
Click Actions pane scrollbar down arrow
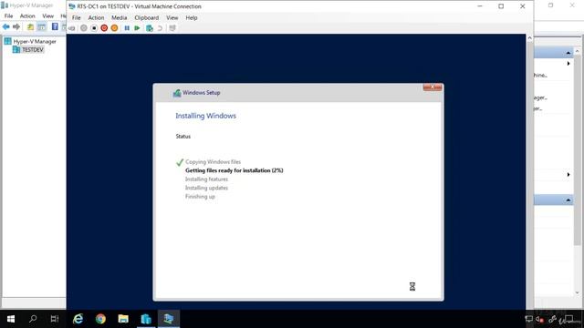[x=578, y=293]
